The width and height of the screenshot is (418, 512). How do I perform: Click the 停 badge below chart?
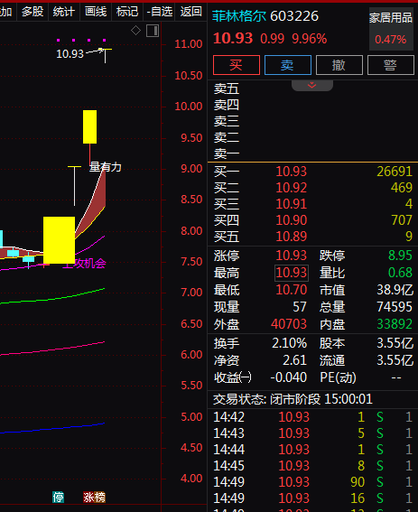59,497
